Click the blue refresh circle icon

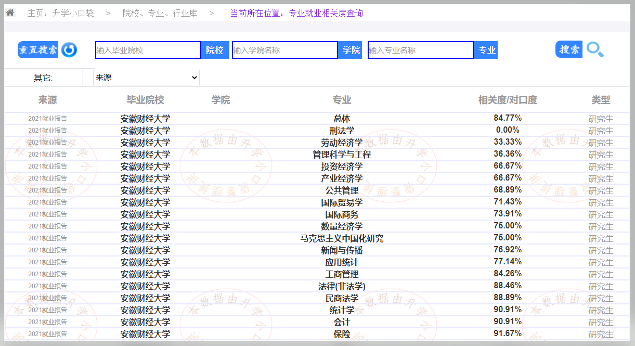coord(69,50)
